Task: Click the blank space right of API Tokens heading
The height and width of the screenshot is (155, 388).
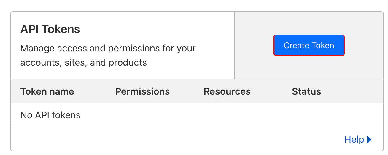Action: pos(157,29)
